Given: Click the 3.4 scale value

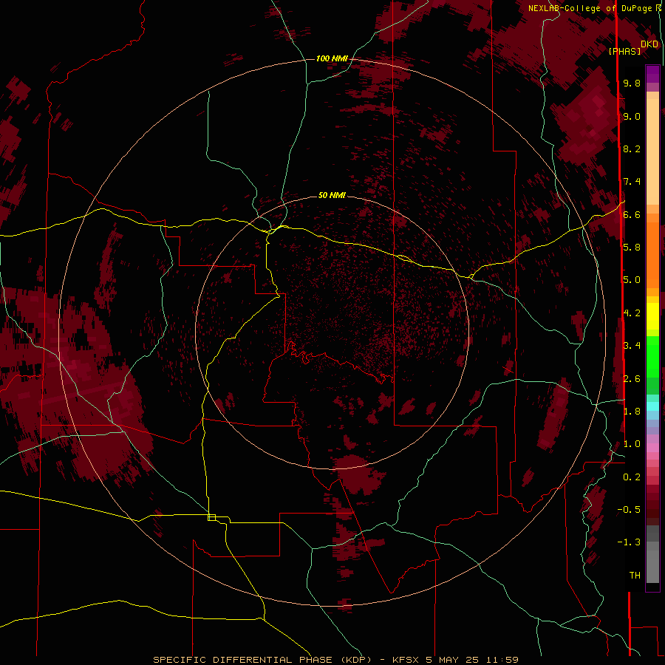Looking at the screenshot, I should [632, 345].
